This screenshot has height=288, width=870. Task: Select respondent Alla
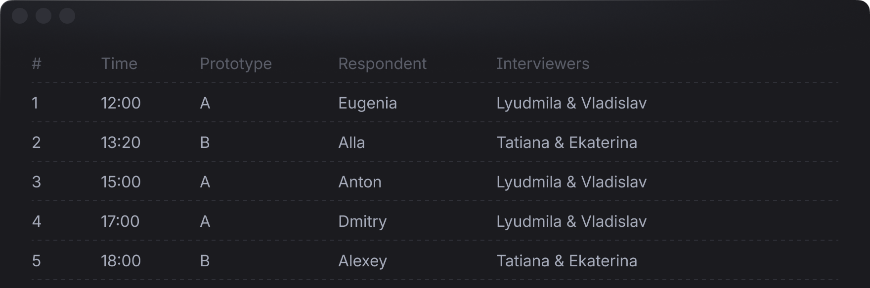351,143
